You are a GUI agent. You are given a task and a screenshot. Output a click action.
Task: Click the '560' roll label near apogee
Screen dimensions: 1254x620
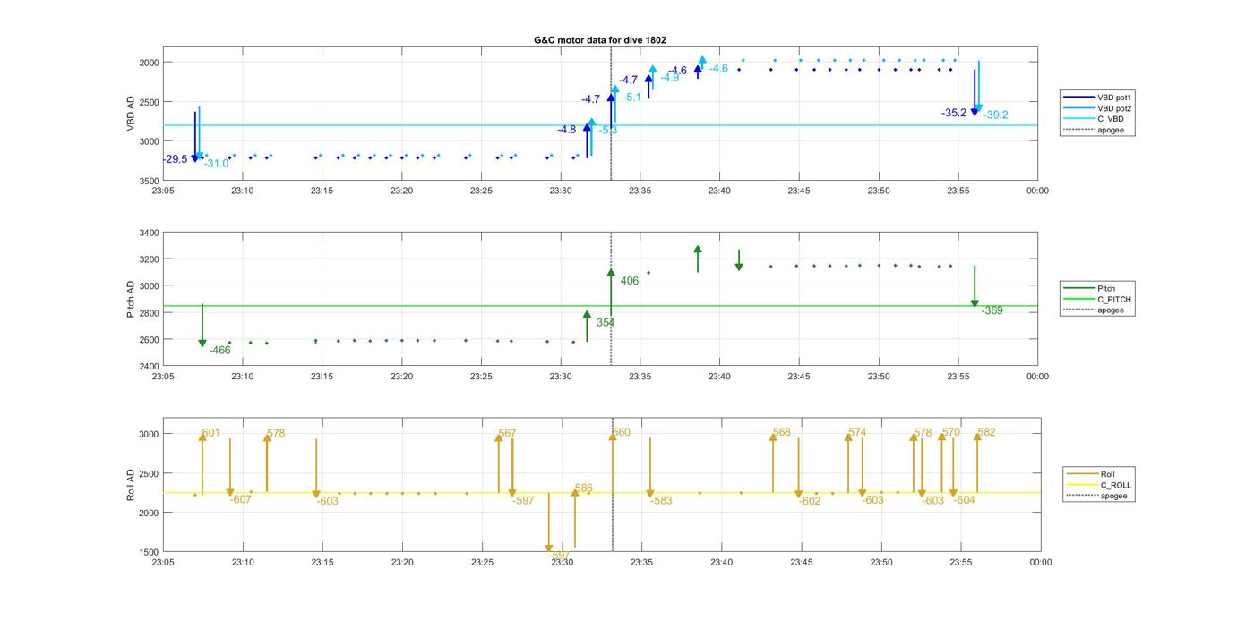(x=622, y=432)
